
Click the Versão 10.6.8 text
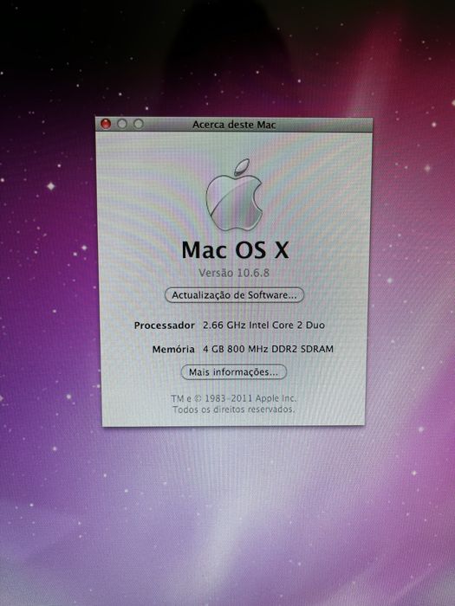pos(234,273)
